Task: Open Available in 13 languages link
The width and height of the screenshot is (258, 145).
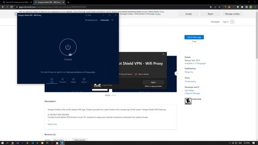Action: (195, 64)
